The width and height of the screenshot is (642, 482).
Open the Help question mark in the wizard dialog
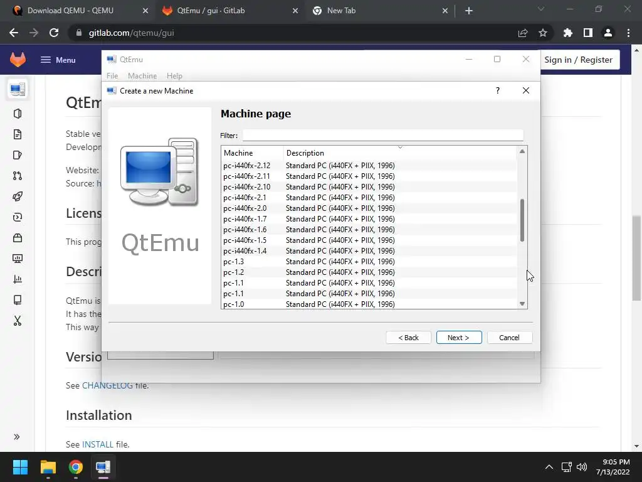tap(498, 90)
